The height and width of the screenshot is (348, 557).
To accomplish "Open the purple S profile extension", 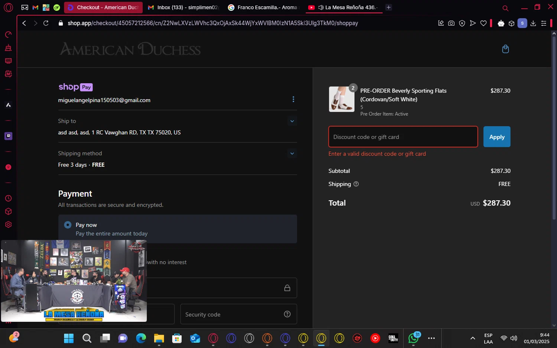I will pyautogui.click(x=522, y=23).
